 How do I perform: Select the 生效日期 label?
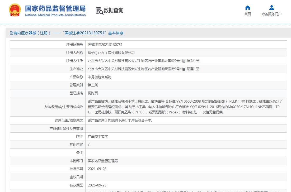click(x=76, y=177)
